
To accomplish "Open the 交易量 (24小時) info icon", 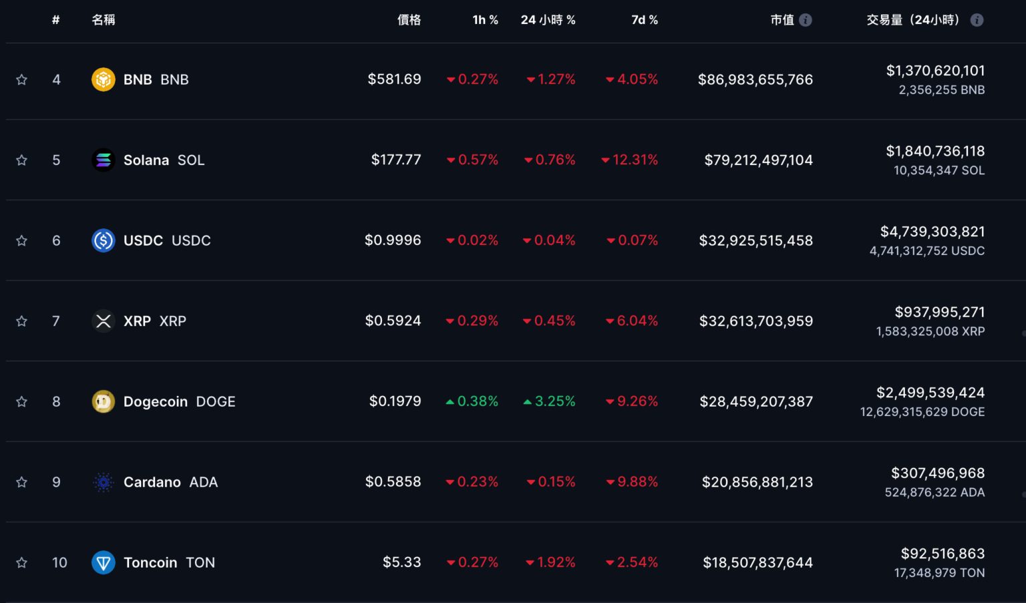I will pos(977,20).
